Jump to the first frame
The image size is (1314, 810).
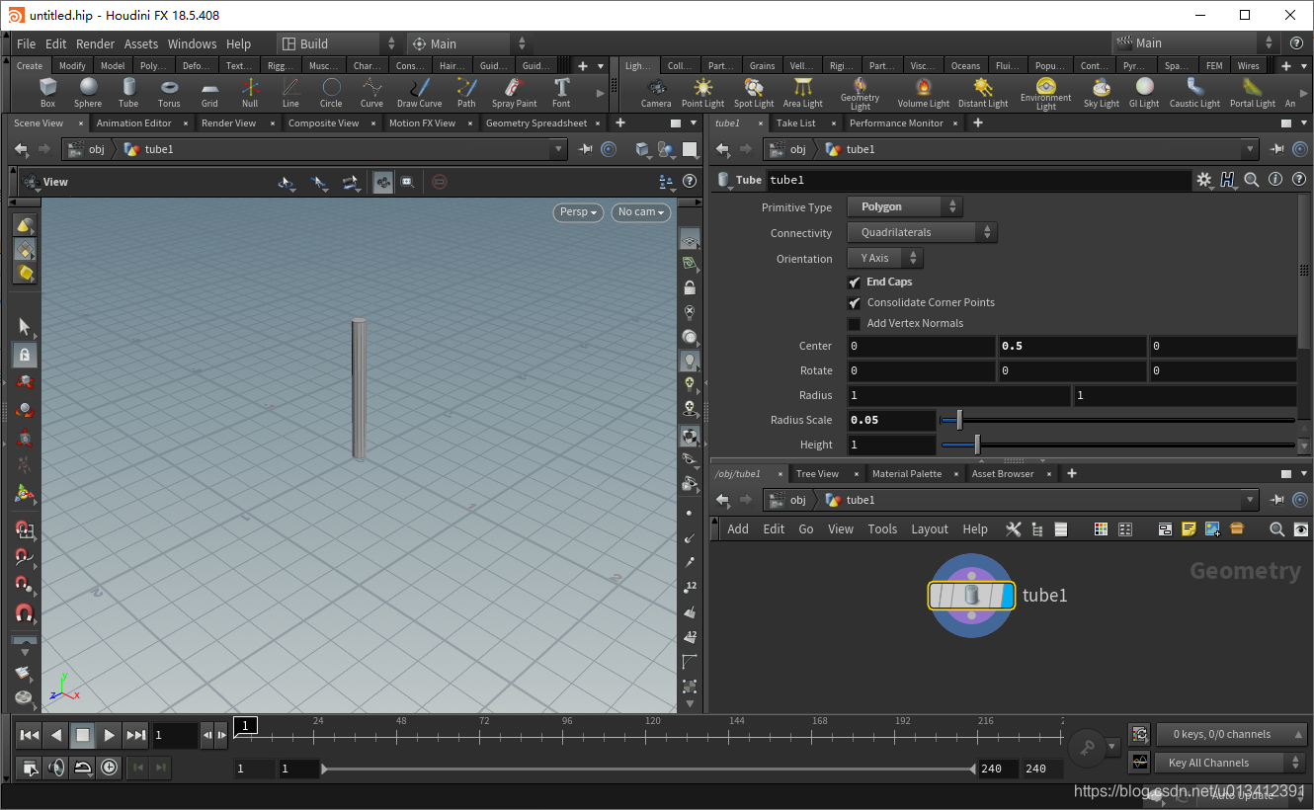[30, 735]
